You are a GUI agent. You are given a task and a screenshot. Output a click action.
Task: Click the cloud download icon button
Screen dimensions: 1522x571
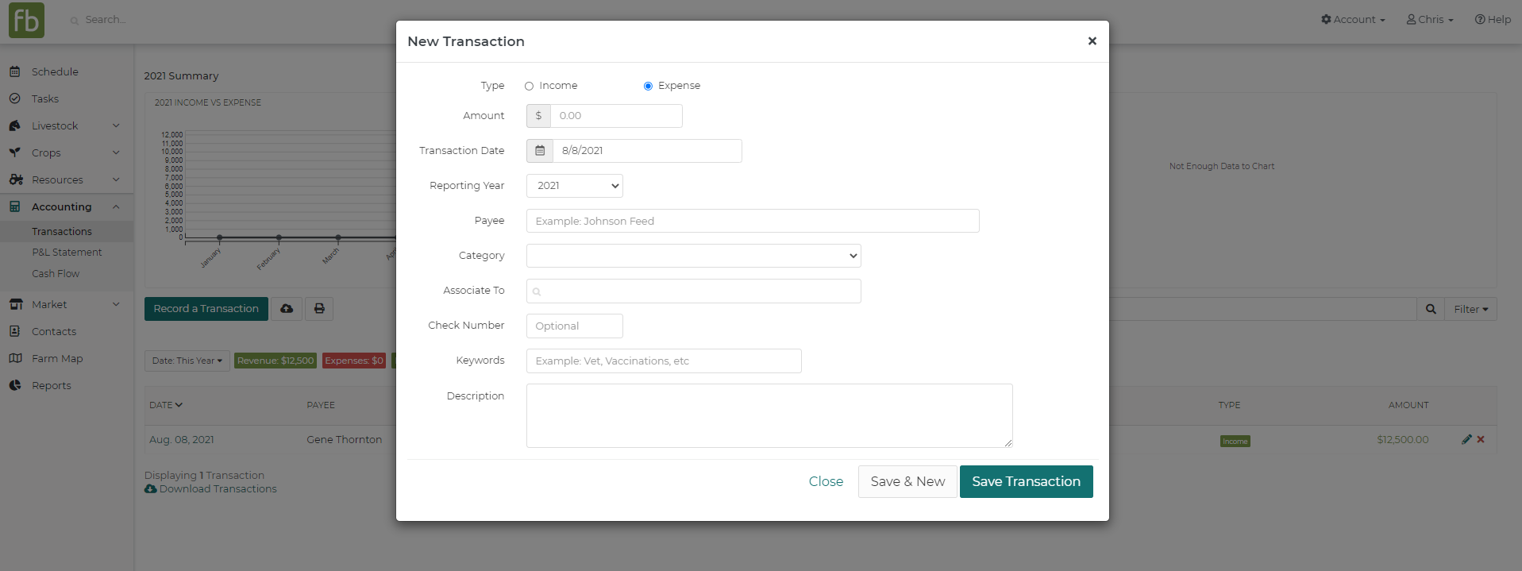[x=287, y=309]
